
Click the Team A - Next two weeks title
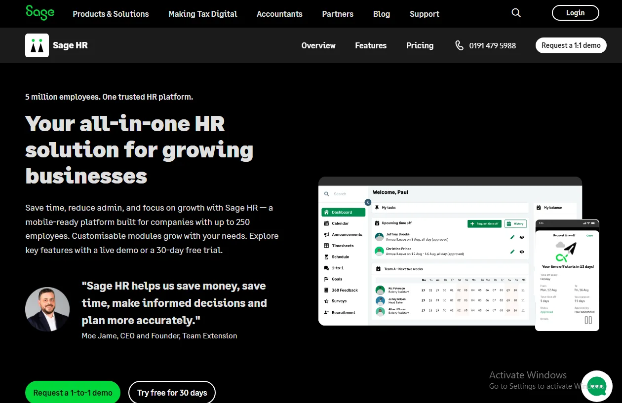403,269
